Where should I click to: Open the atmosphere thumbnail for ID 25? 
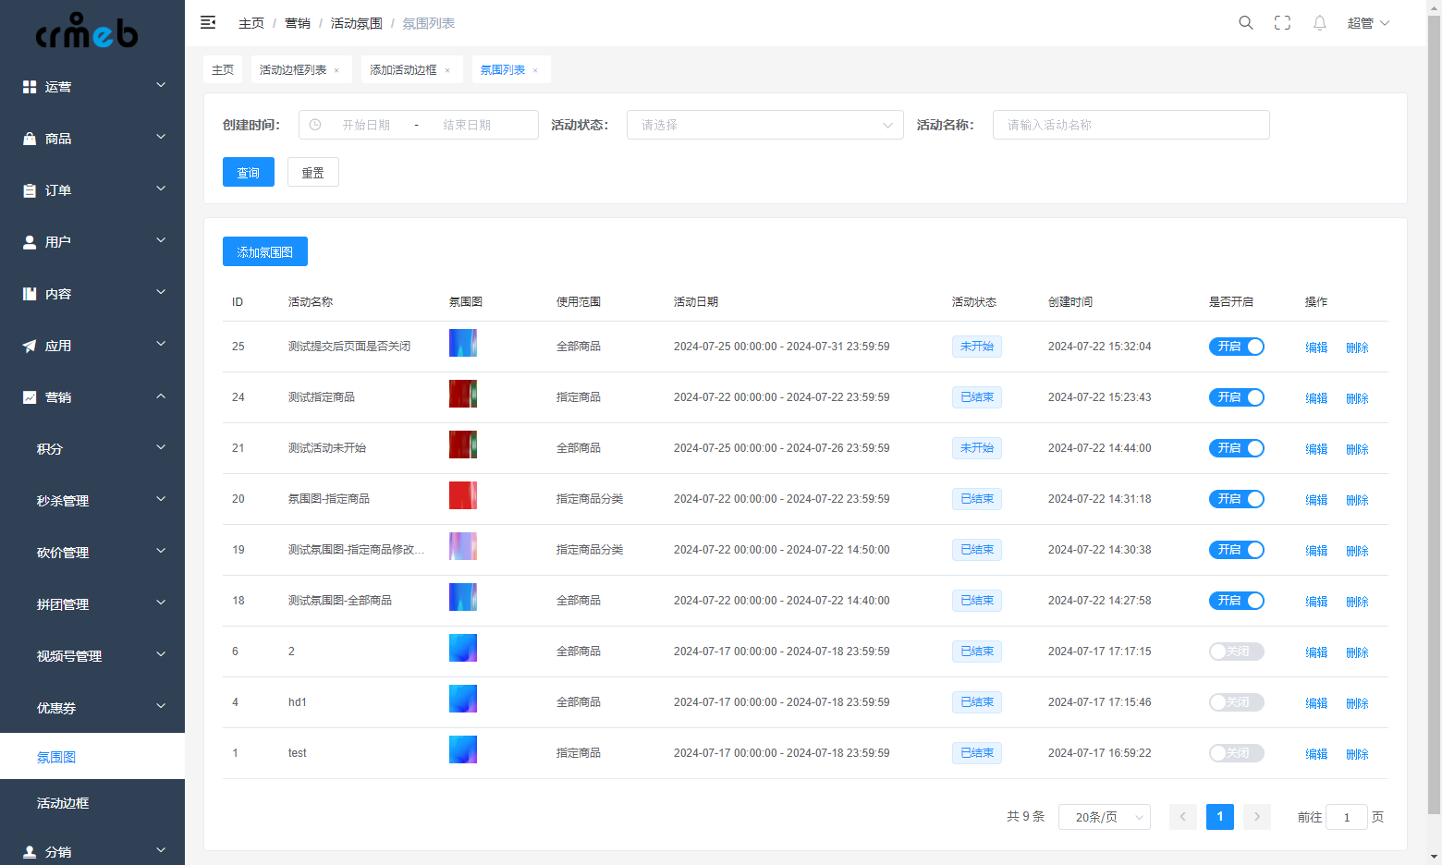(463, 343)
